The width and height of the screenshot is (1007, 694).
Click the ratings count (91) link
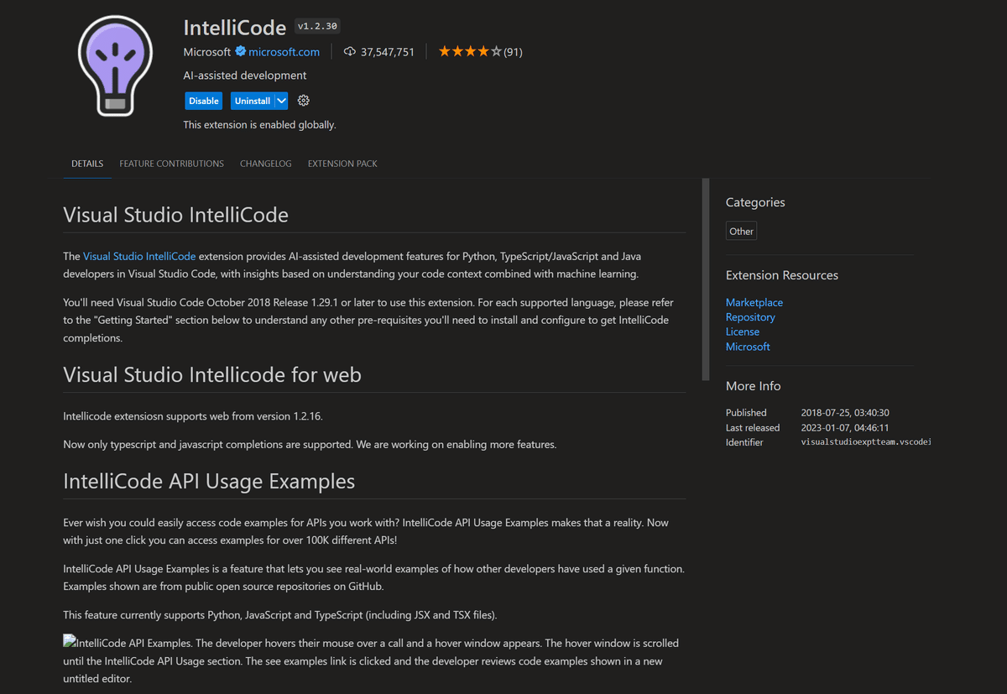click(513, 51)
